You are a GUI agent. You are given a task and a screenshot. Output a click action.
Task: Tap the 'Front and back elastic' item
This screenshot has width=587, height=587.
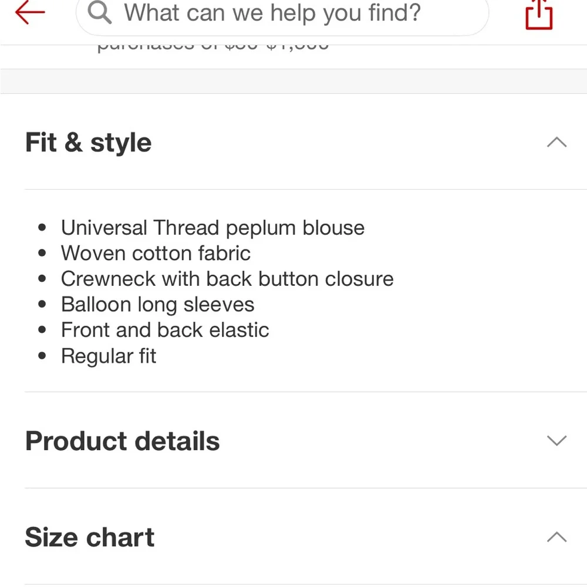tap(165, 330)
